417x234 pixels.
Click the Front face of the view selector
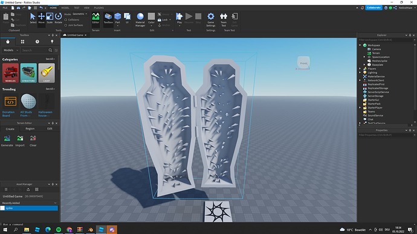[x=303, y=63]
